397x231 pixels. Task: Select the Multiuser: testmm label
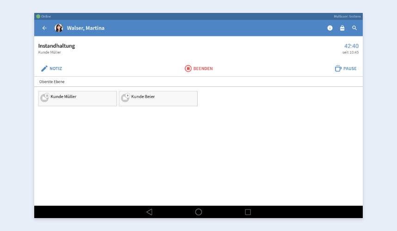point(347,17)
